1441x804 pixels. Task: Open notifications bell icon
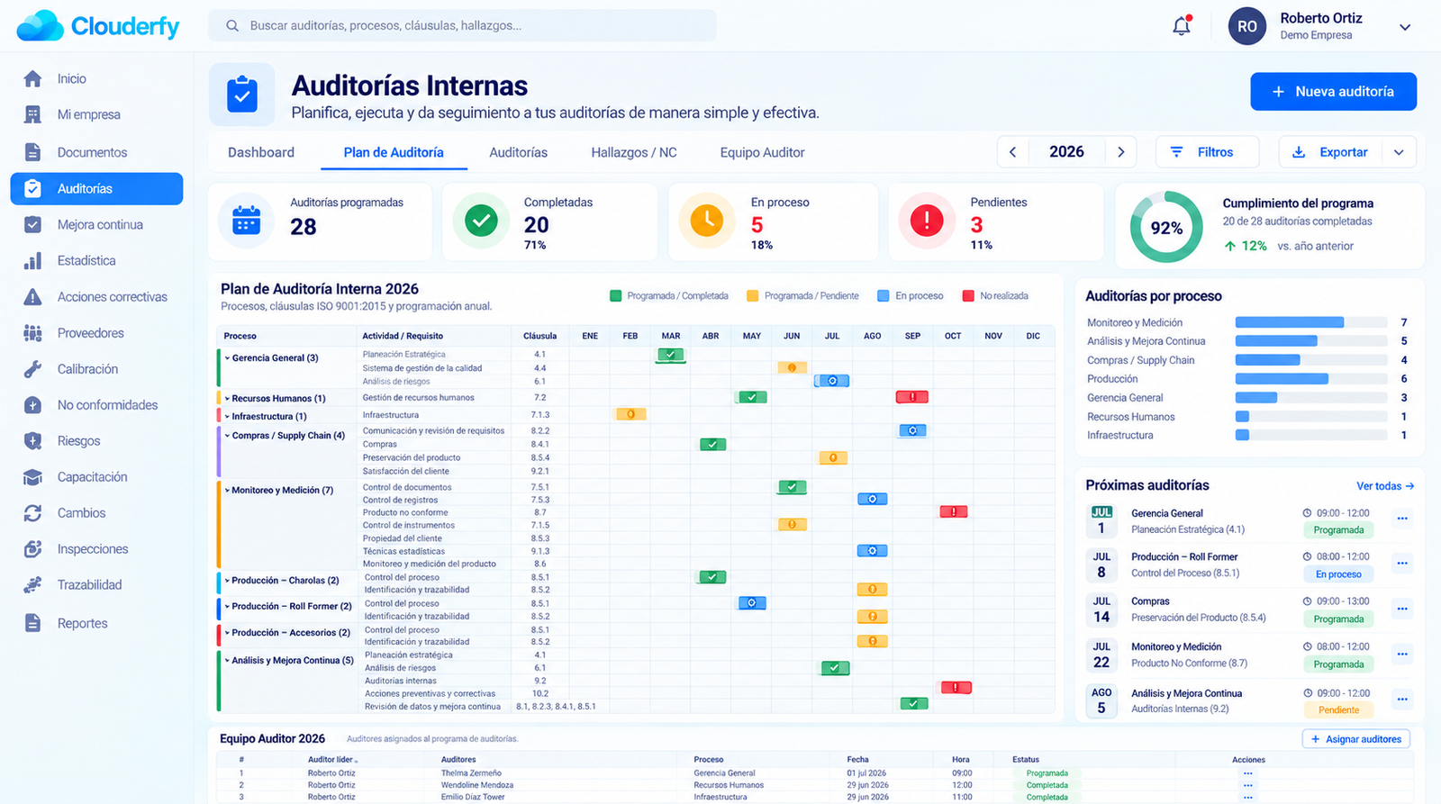[1182, 25]
